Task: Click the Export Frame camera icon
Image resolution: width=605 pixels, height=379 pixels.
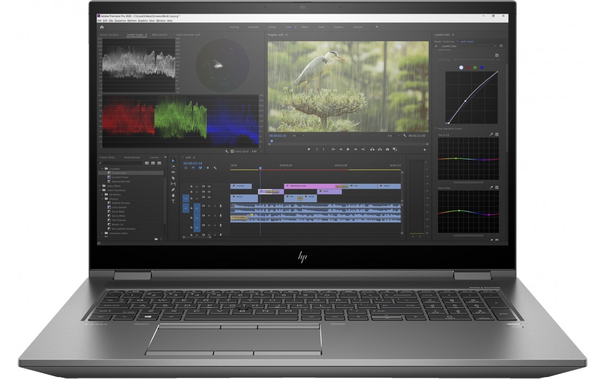Action: (387, 149)
